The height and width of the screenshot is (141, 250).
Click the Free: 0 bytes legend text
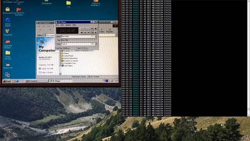pyautogui.click(x=47, y=72)
